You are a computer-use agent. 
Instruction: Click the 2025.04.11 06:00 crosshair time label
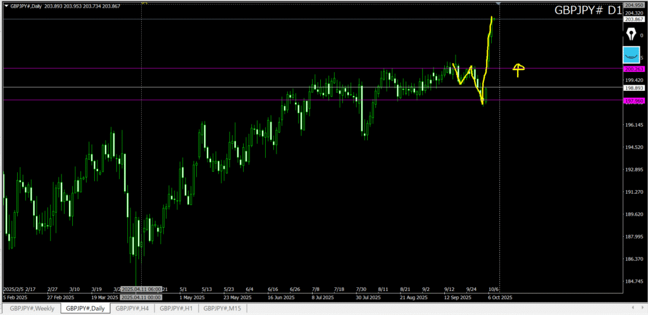(141, 289)
